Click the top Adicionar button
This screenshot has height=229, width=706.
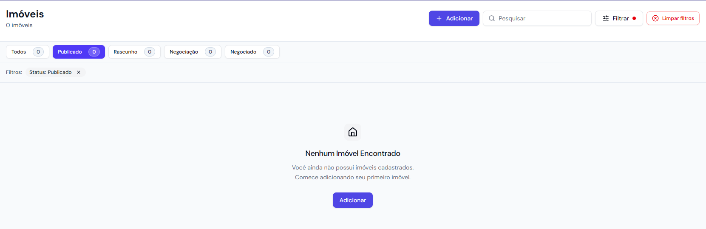(x=454, y=18)
